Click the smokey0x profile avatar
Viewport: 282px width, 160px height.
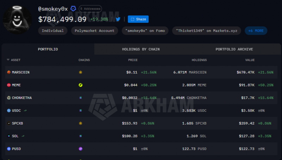(17, 20)
